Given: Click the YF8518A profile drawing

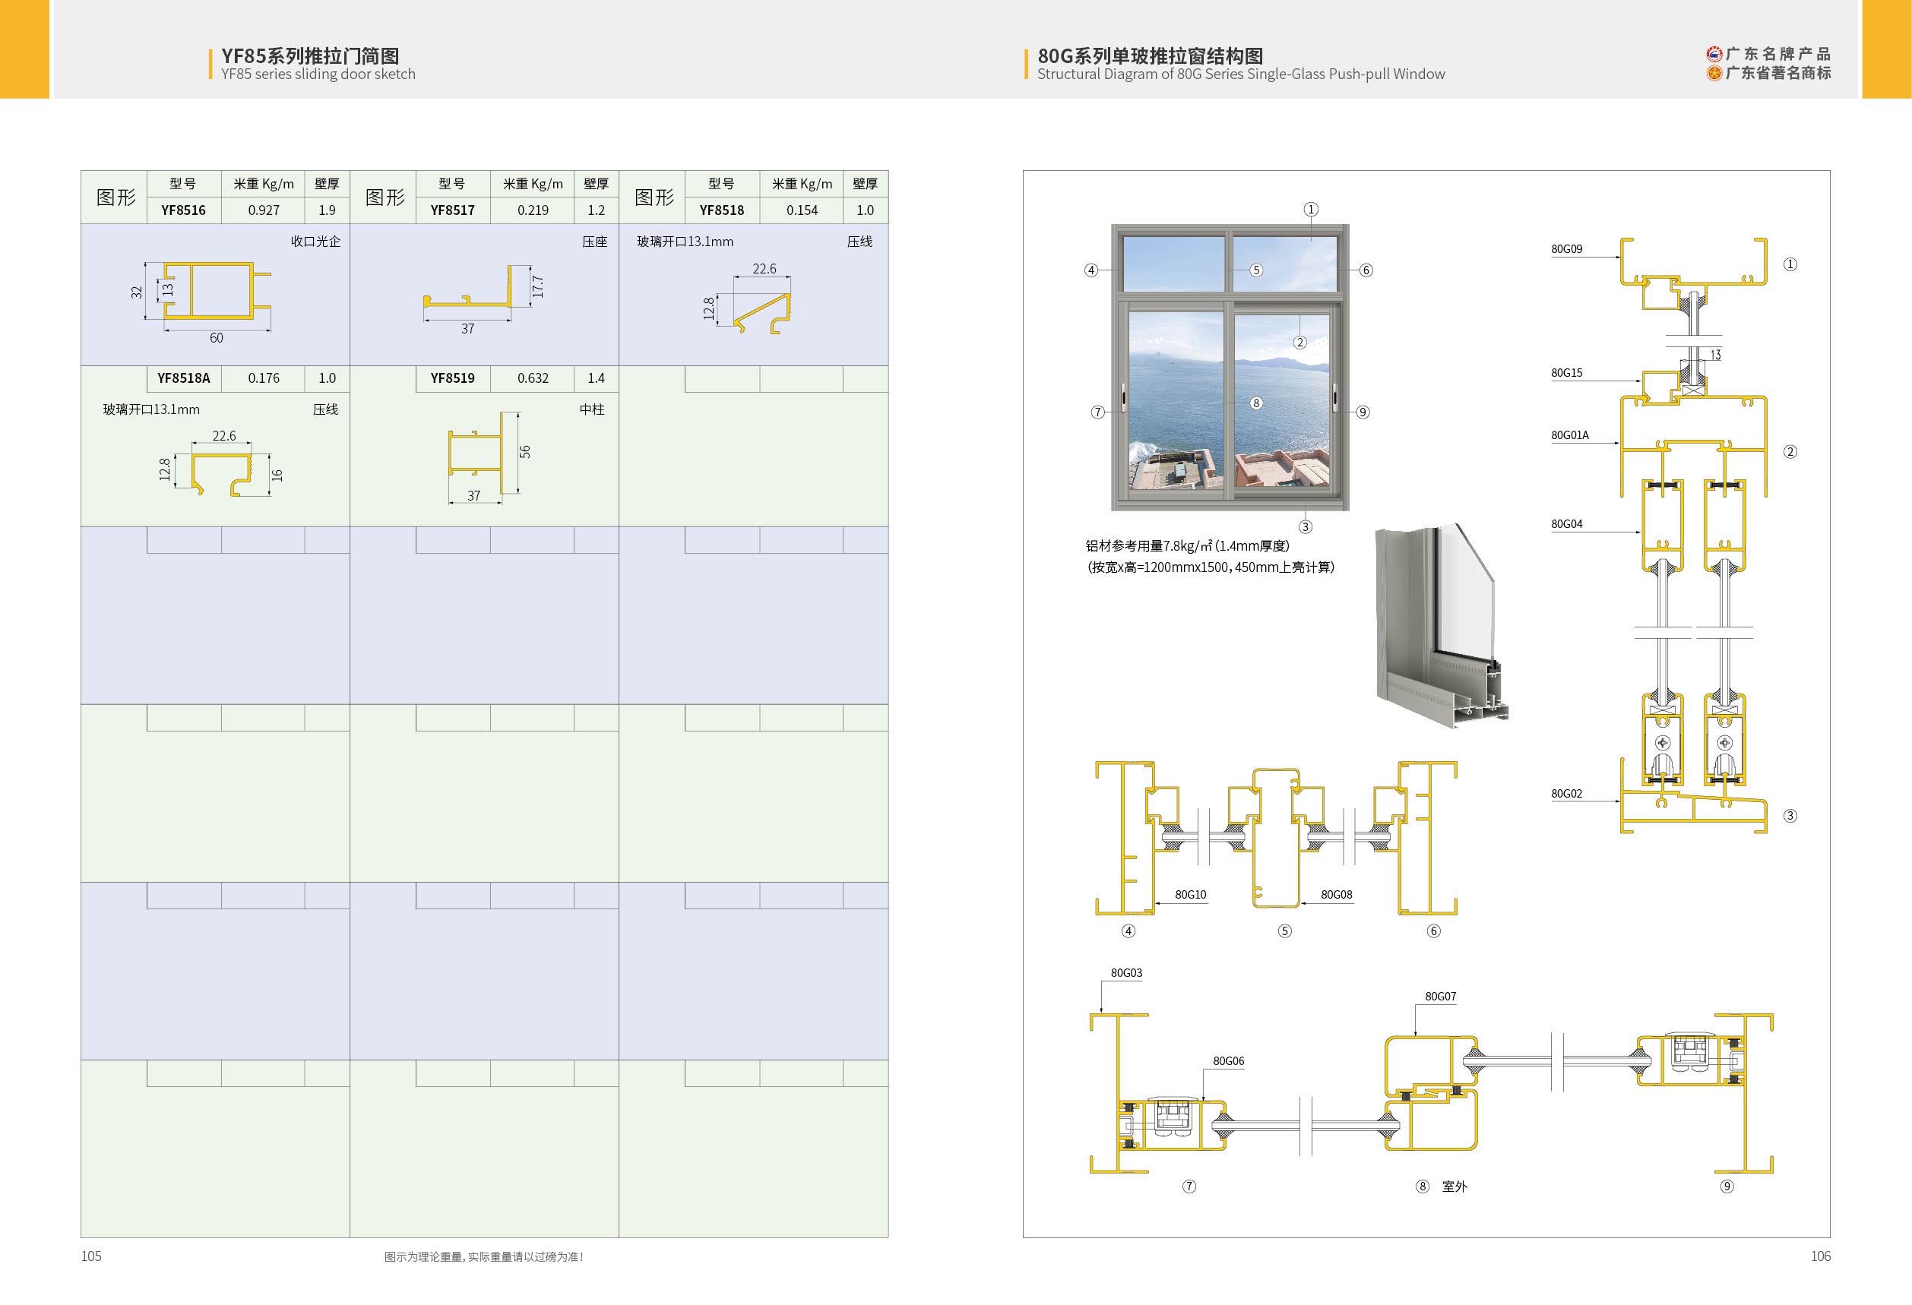Looking at the screenshot, I should click(222, 474).
